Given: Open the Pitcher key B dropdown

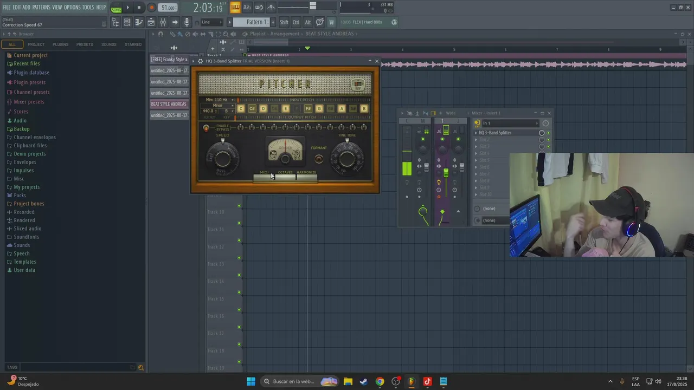Looking at the screenshot, I should click(x=227, y=111).
